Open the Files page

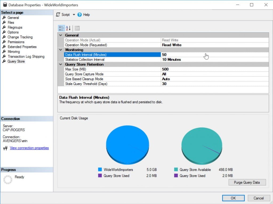[11, 22]
